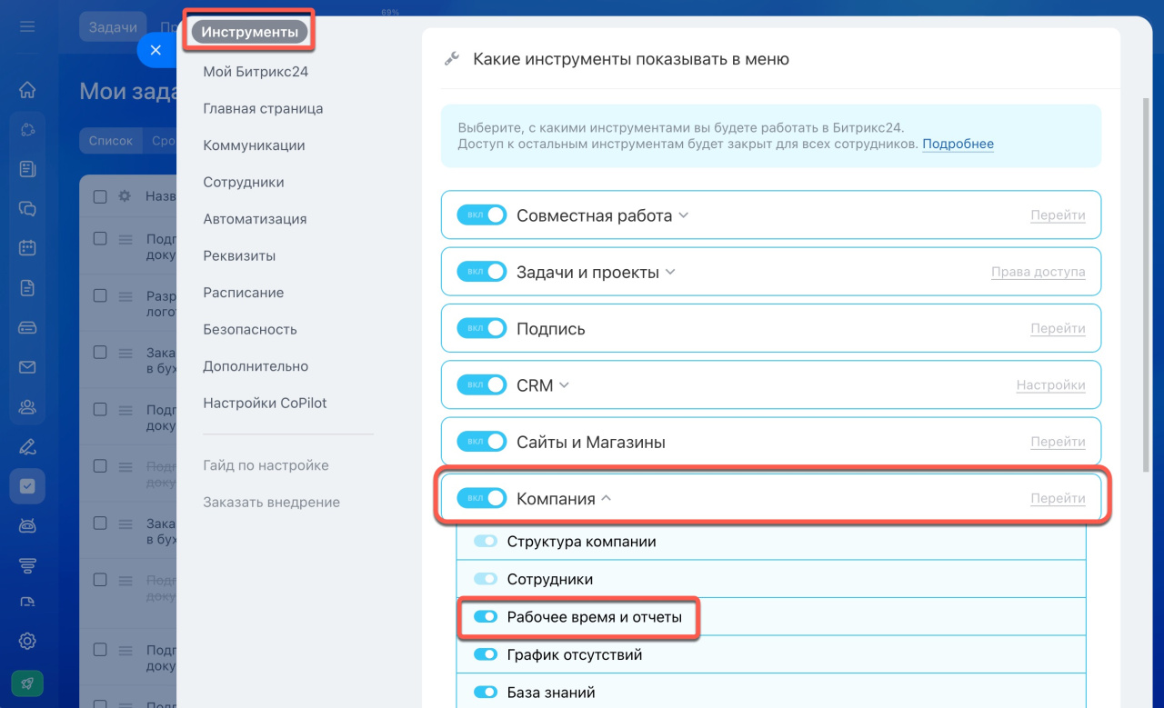Tick the select-all checkbox in task list header
Image resolution: width=1164 pixels, height=708 pixels.
(x=100, y=196)
